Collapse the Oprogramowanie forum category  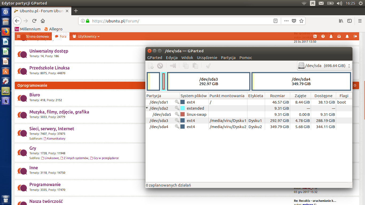355,85
